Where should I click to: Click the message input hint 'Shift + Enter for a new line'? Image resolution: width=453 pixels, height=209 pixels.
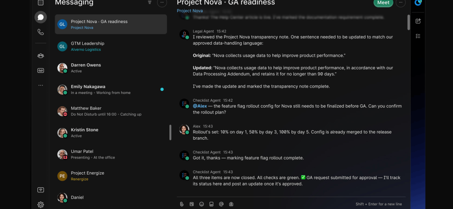379,204
